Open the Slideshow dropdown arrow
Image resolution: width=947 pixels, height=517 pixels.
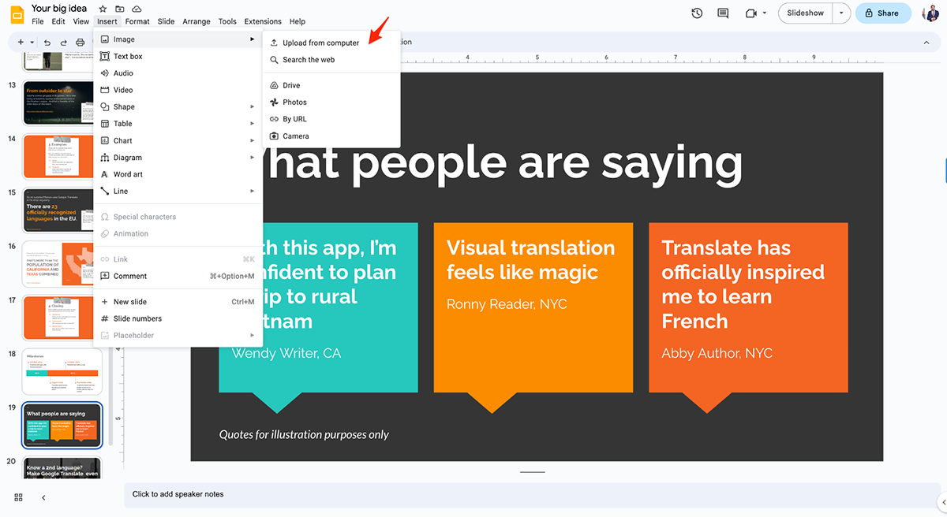pos(842,13)
